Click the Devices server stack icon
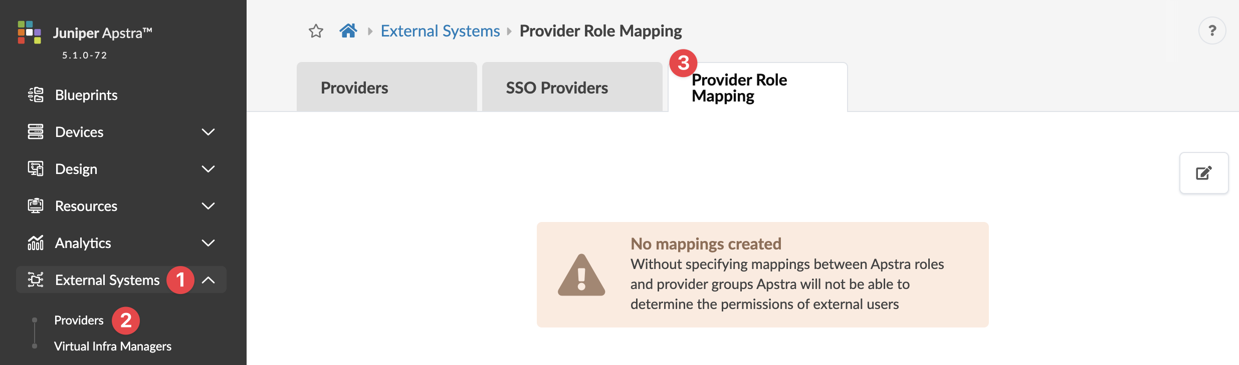Viewport: 1239px width, 365px height. tap(36, 132)
